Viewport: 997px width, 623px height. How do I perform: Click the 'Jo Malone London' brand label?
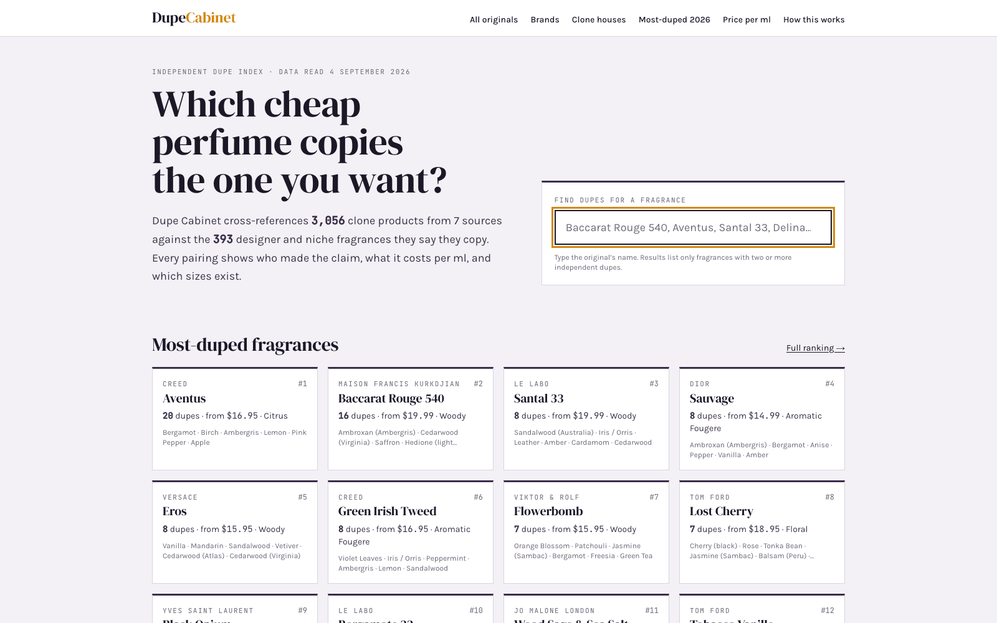point(555,611)
